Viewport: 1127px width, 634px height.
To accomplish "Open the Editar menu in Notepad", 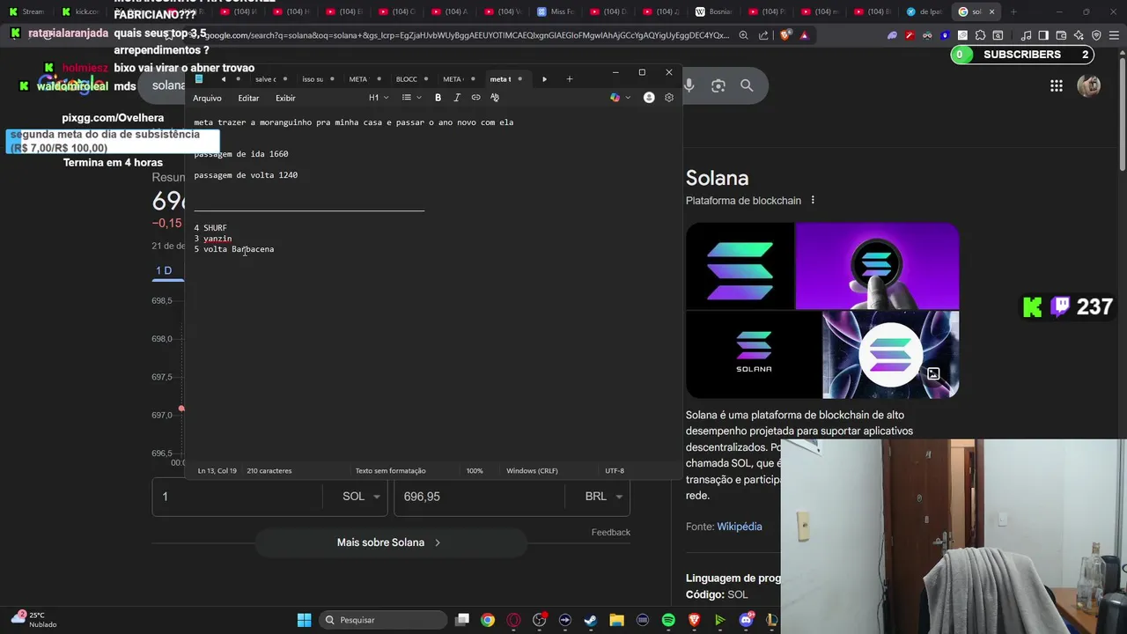I will (248, 98).
